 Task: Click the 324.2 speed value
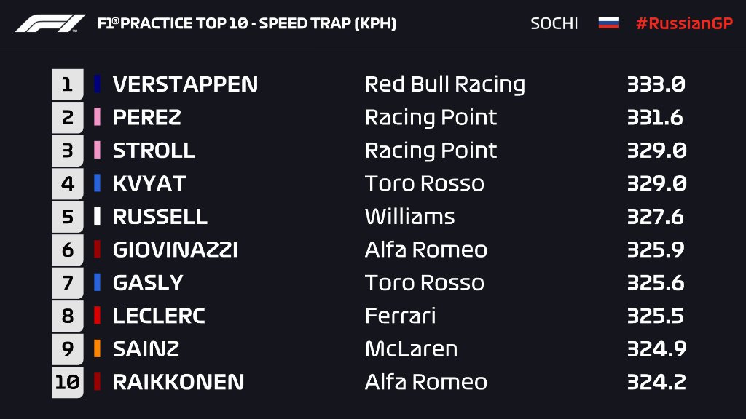(x=656, y=382)
